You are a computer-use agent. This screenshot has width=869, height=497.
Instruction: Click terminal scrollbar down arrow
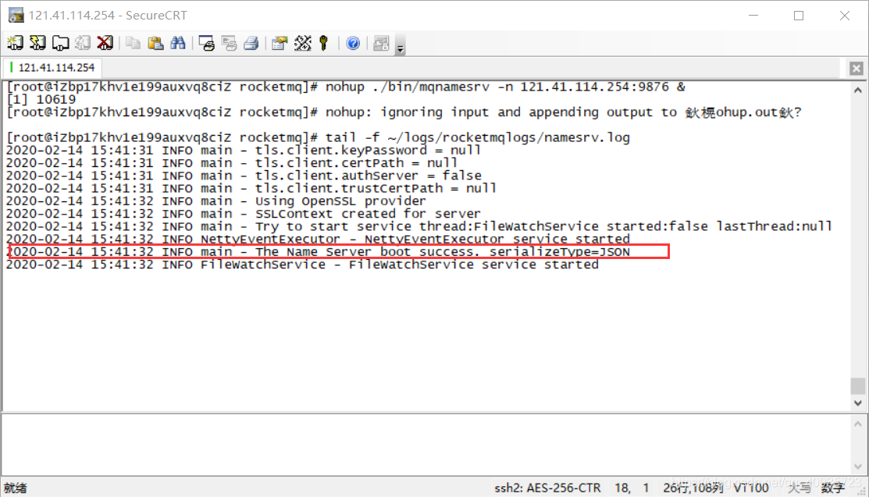click(858, 403)
